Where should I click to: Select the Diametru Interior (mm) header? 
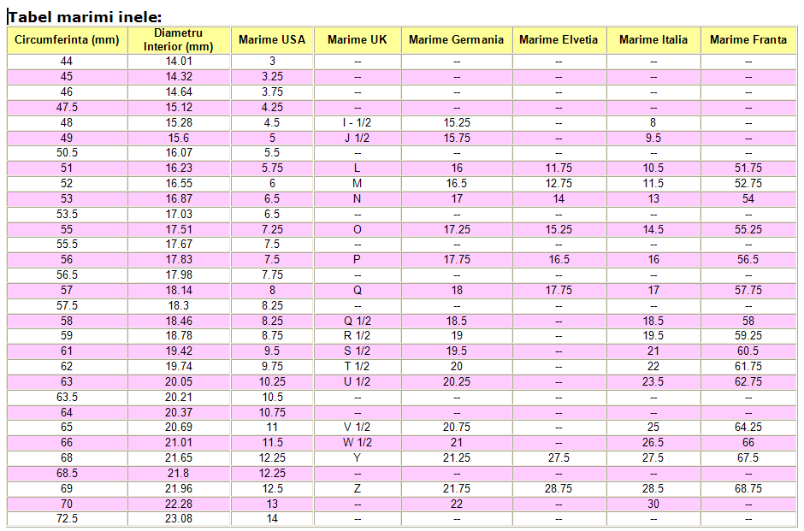coord(179,40)
